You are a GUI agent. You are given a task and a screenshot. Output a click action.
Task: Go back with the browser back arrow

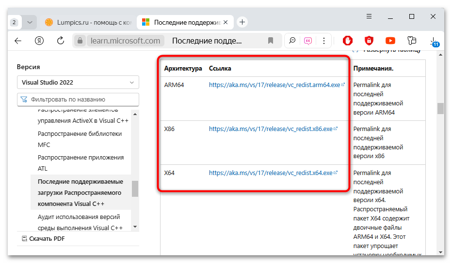coord(18,41)
